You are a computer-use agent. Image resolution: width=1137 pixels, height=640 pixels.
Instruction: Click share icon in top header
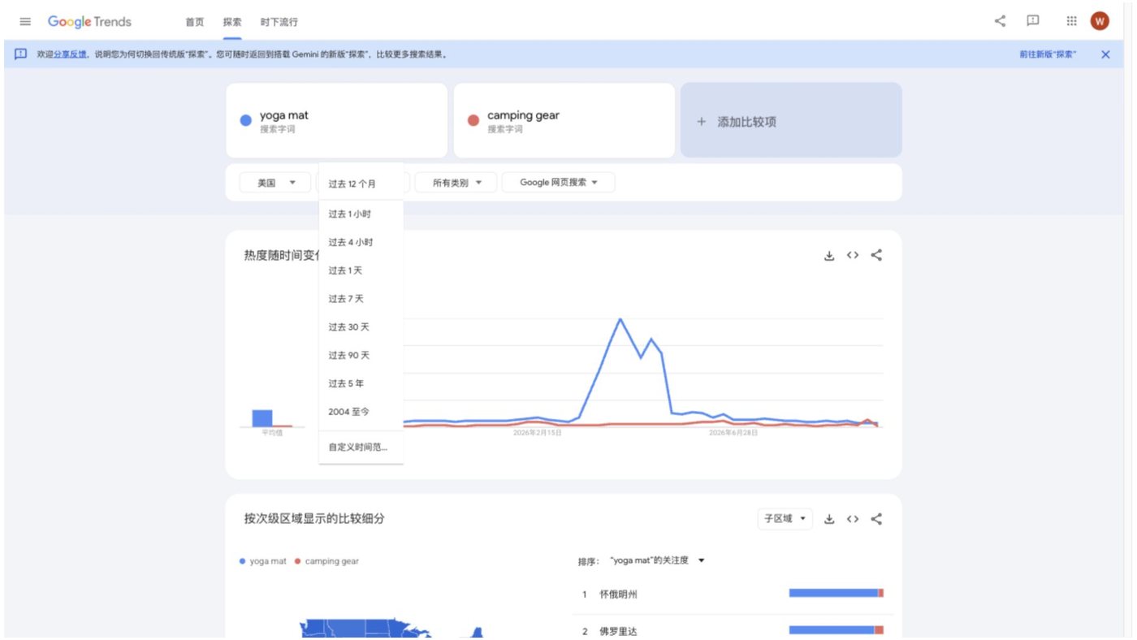coord(1000,21)
